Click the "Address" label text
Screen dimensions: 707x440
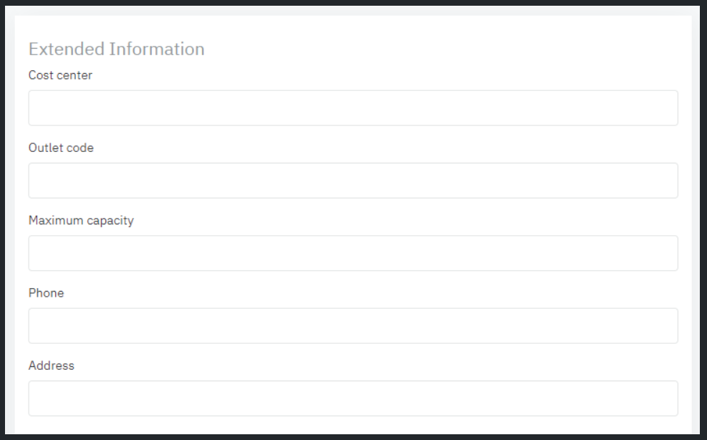(52, 365)
